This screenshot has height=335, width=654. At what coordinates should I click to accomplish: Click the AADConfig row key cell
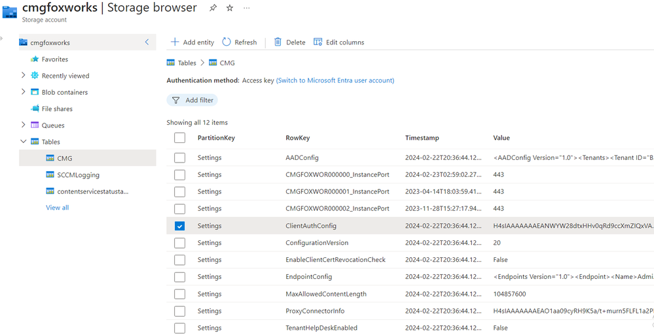coord(302,158)
